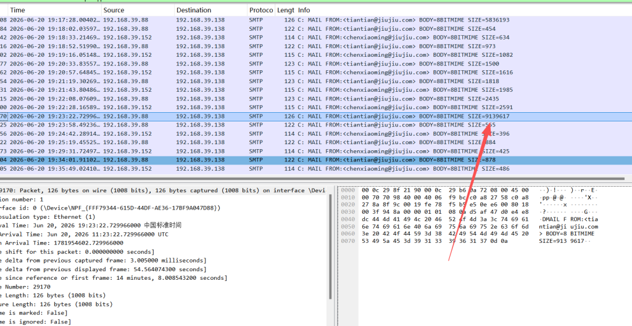
Task: Select the 19:22:08 packet with SIZE=2435
Action: 316,99
